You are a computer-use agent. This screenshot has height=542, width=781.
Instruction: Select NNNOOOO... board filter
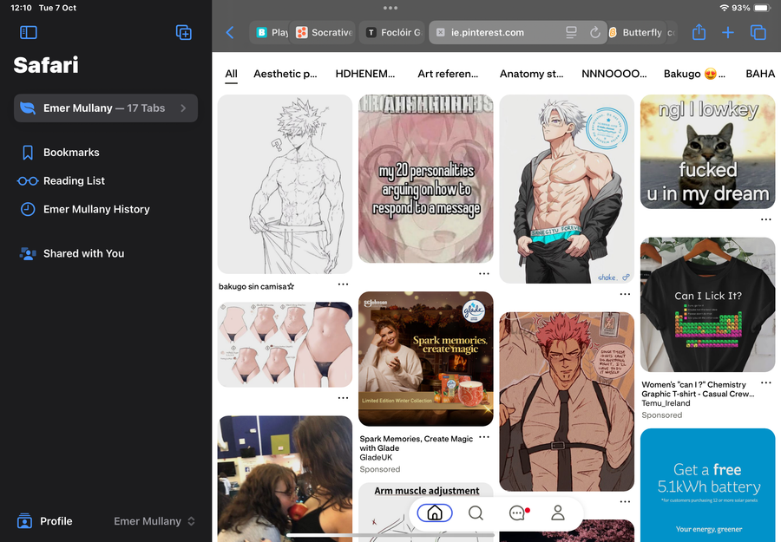coord(614,74)
